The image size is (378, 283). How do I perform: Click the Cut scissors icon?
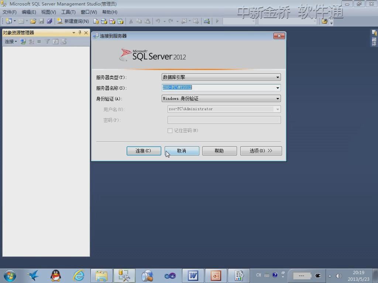click(x=131, y=21)
